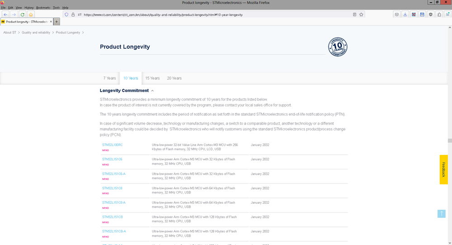Click January 2032 in the STM32L151CB-A row
The height and width of the screenshot is (245, 452).
click(x=260, y=231)
